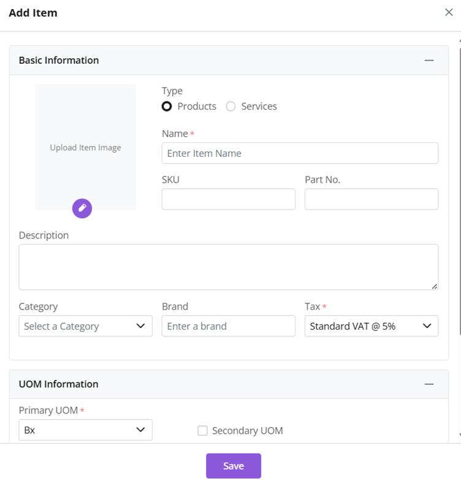The image size is (461, 486).
Task: Close the Add Item dialog
Action: (x=449, y=12)
